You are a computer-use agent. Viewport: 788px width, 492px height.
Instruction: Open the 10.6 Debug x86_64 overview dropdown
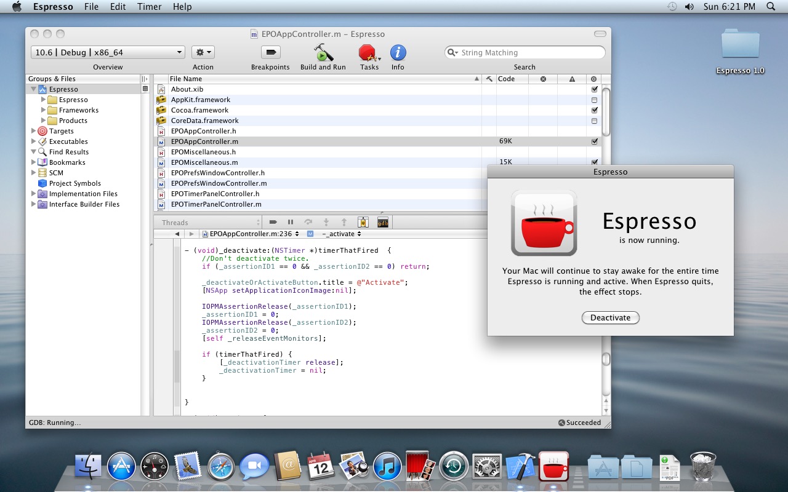tap(108, 53)
